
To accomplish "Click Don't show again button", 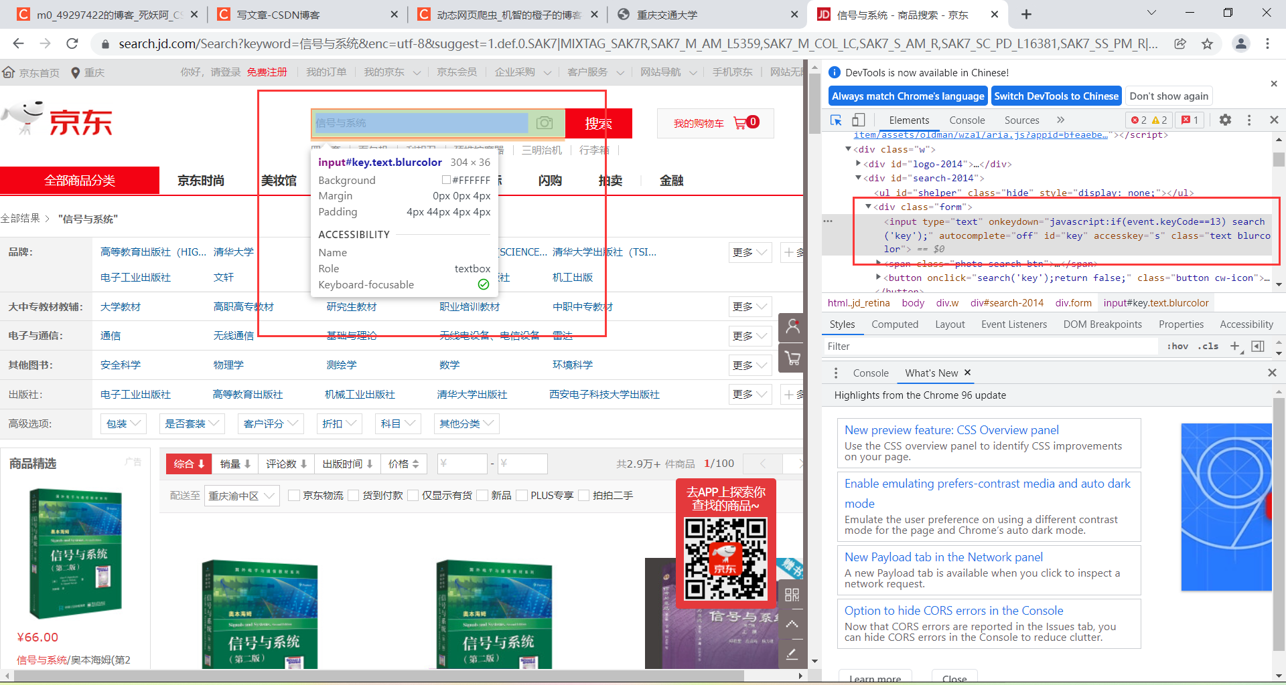I will 1169,96.
